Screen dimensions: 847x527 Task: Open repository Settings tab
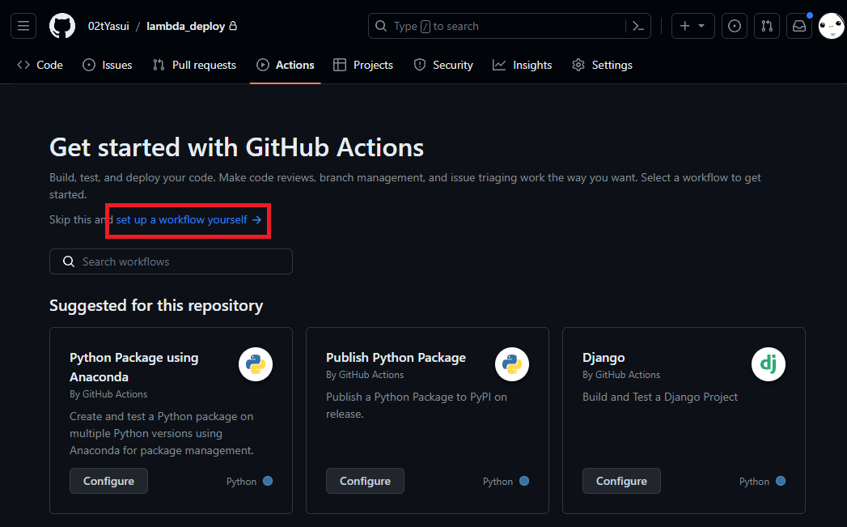pyautogui.click(x=602, y=65)
